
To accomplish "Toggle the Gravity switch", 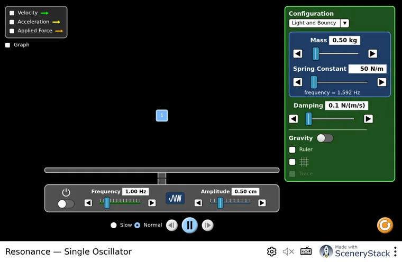I will point(325,138).
